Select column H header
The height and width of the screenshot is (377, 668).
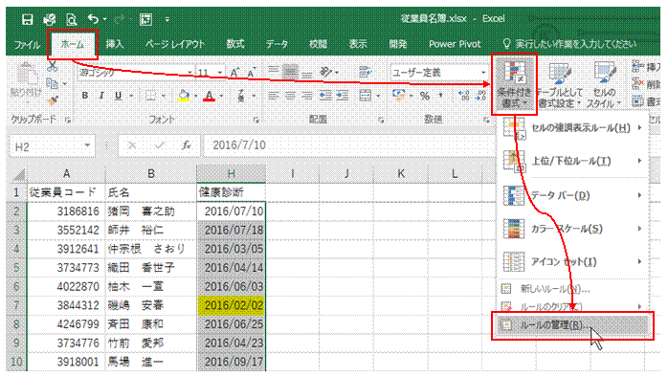[231, 174]
